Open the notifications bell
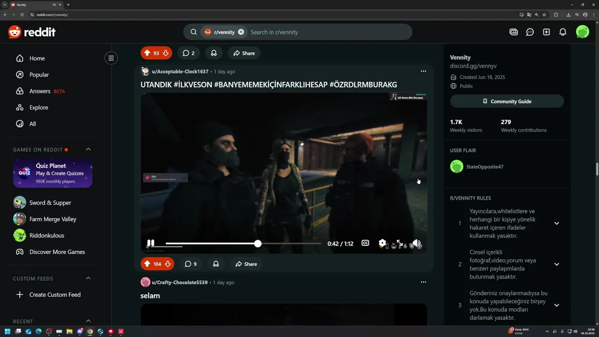The width and height of the screenshot is (599, 337). [x=563, y=32]
